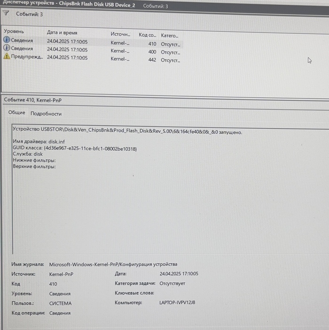Click the USBSTOR device description text line

click(127, 133)
